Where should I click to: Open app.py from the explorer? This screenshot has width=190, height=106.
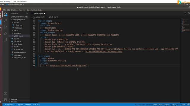[16, 39]
